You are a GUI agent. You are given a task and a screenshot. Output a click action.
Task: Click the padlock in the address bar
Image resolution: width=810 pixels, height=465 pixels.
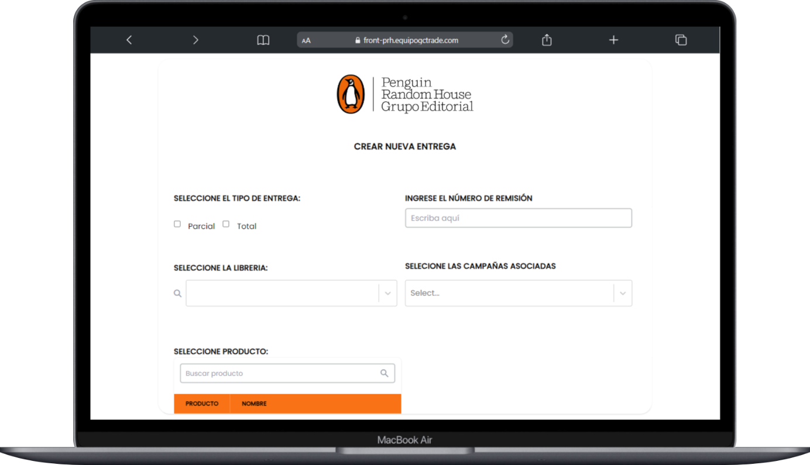coord(358,40)
